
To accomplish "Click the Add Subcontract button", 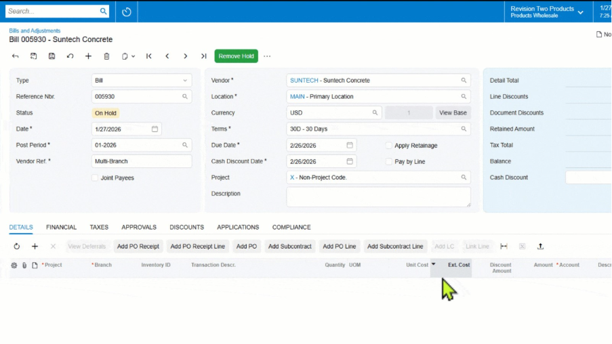I will [x=289, y=246].
